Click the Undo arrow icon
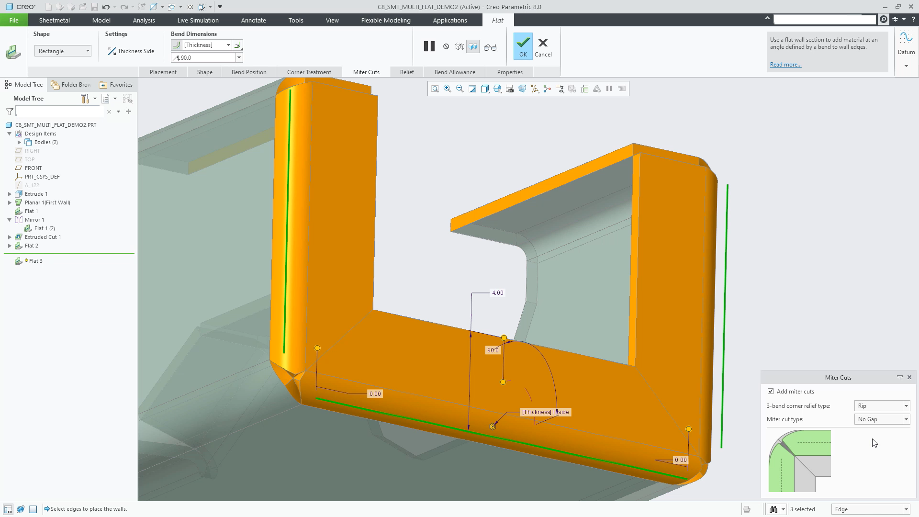Viewport: 919px width, 517px height. point(106,7)
